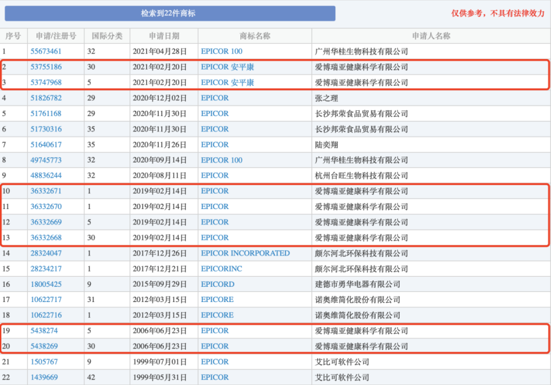The height and width of the screenshot is (385, 551).
Task: Open registration number 51640617
Action: click(x=46, y=145)
